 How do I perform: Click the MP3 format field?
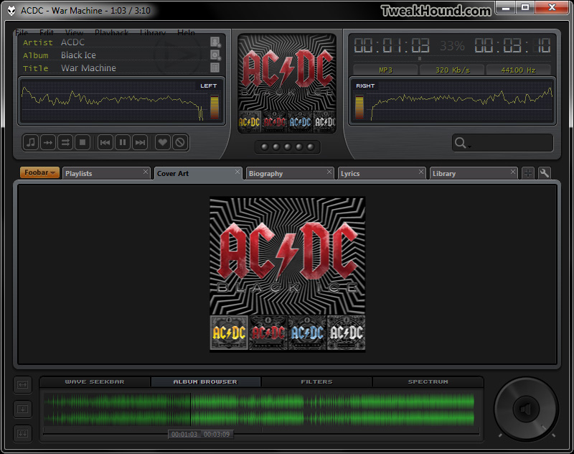click(385, 70)
